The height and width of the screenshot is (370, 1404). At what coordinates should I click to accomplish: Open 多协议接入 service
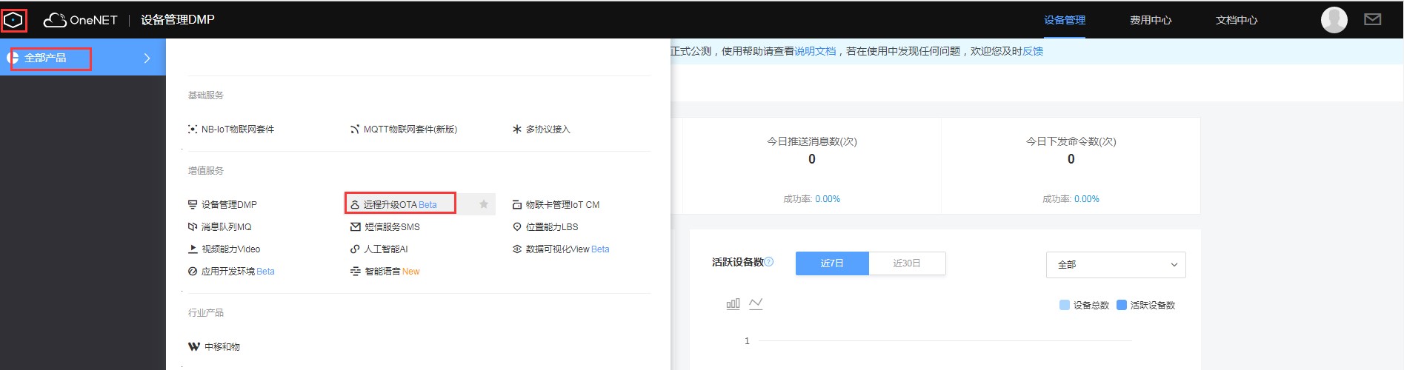[x=542, y=129]
